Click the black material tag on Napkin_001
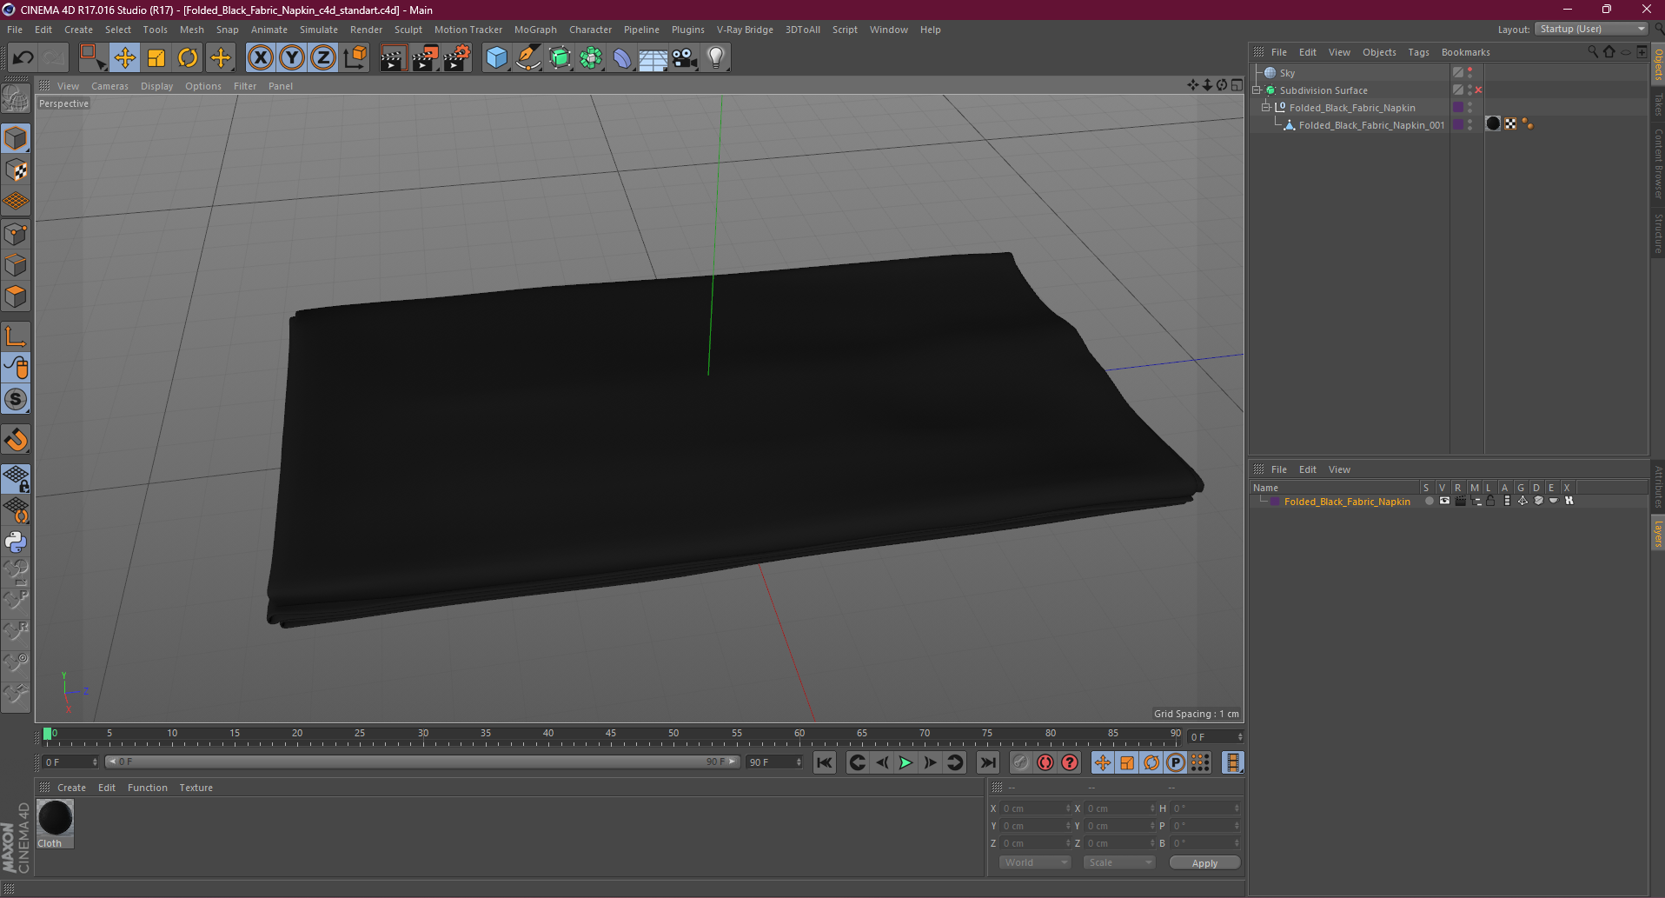 1493,124
